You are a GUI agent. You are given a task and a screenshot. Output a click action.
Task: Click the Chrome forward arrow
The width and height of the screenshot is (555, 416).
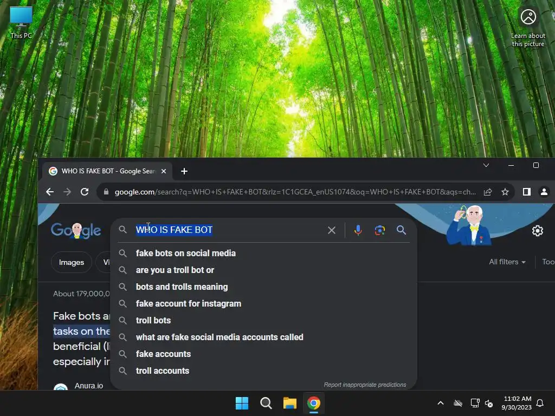pyautogui.click(x=67, y=192)
